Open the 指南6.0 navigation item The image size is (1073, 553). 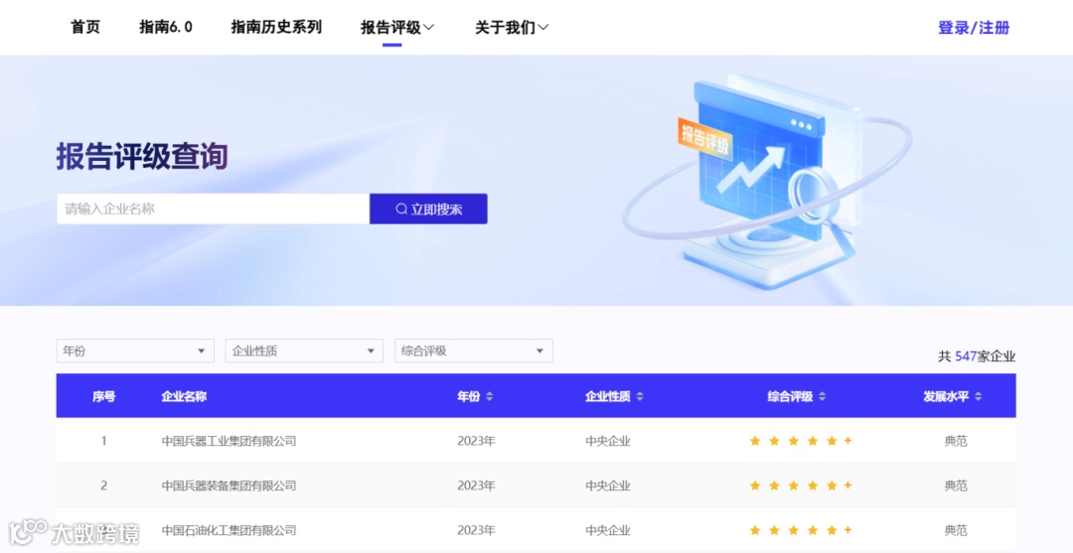coord(166,28)
